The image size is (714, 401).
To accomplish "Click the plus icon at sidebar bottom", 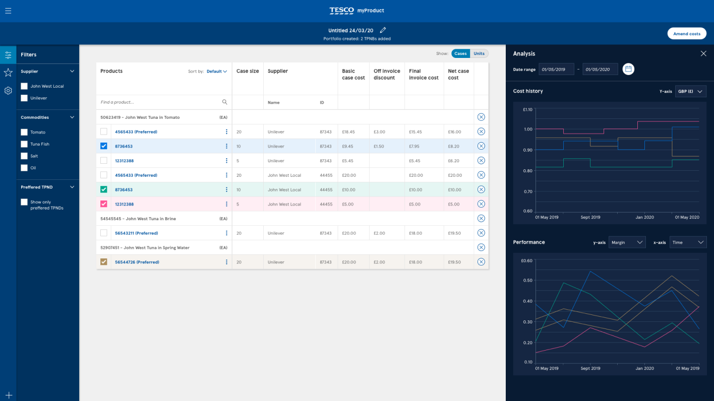I will click(x=8, y=395).
